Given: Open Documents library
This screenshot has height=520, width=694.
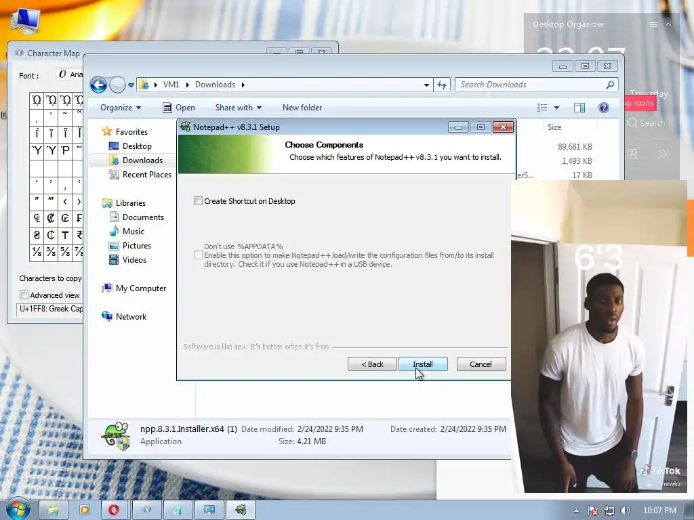Looking at the screenshot, I should [143, 217].
